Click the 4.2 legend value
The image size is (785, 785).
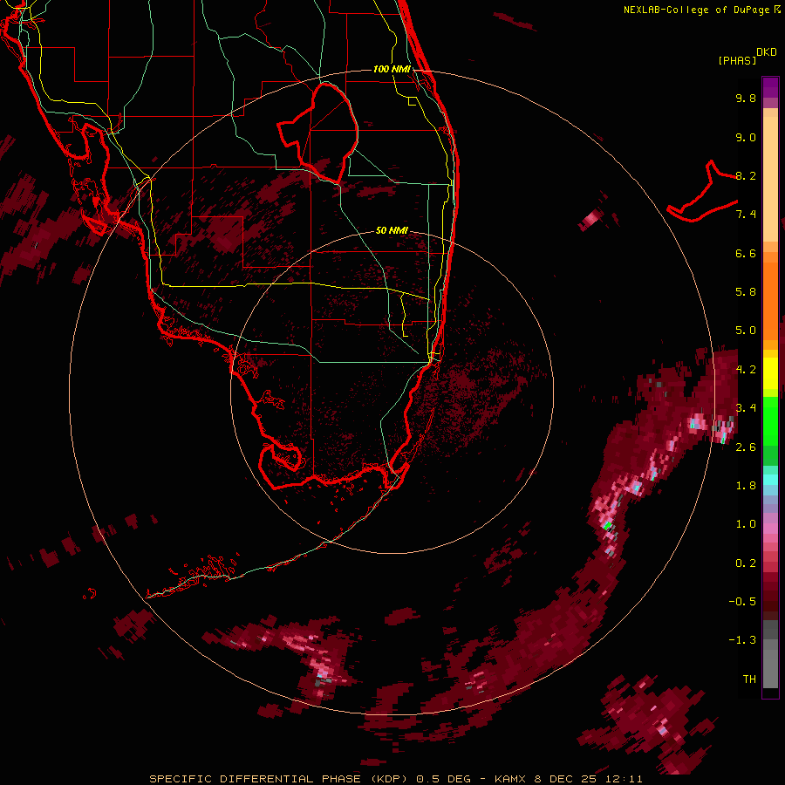tap(746, 369)
